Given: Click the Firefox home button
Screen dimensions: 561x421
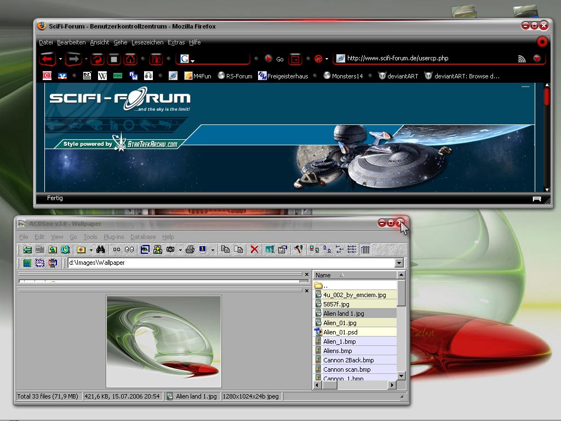Looking at the screenshot, I should tap(130, 59).
